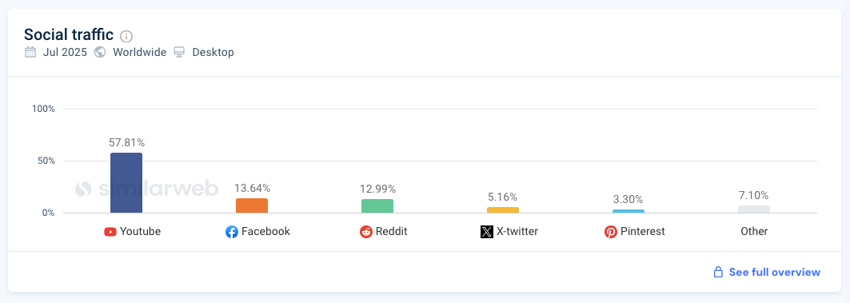Click the Reddit logo icon

click(x=366, y=232)
